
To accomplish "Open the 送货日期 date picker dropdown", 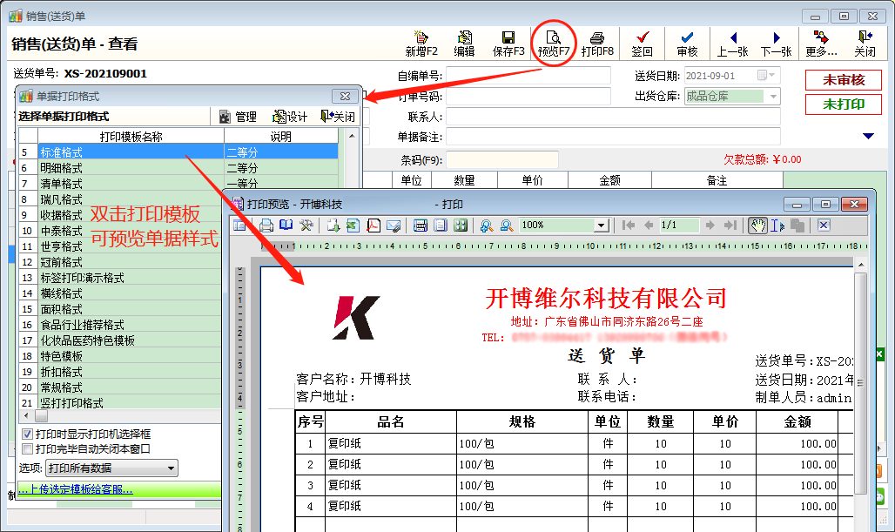I will coord(771,76).
